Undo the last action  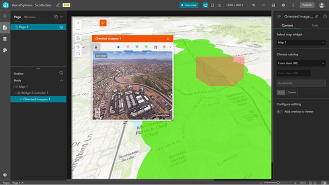pos(254,5)
